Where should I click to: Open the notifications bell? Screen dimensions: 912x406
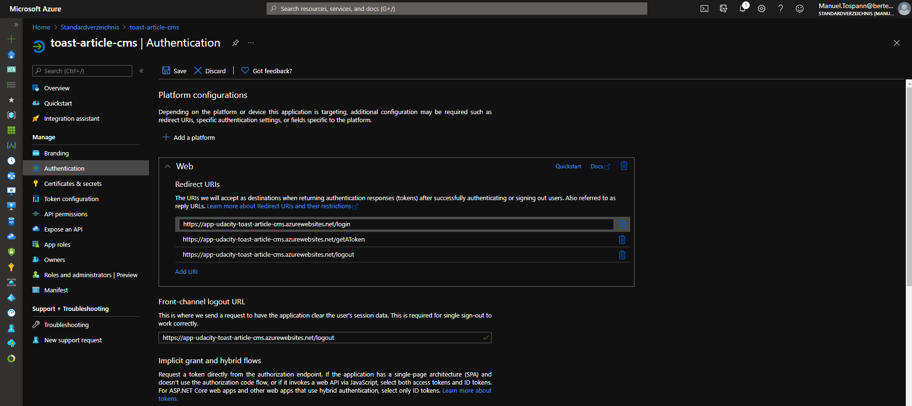click(743, 9)
